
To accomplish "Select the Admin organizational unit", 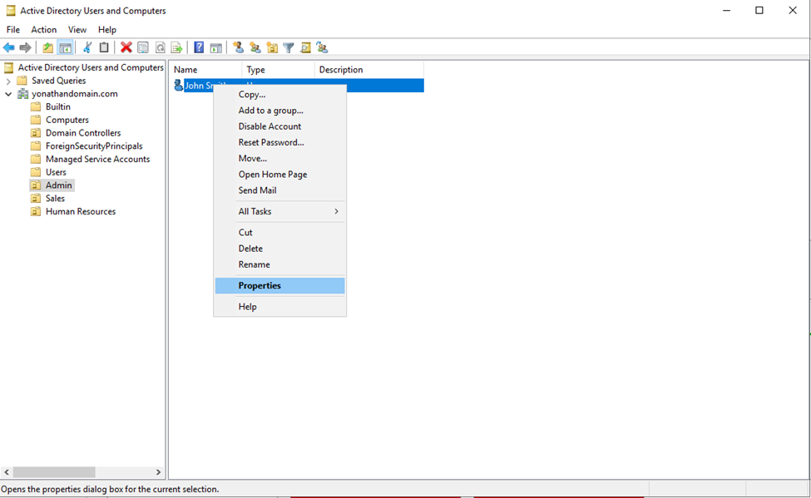I will pyautogui.click(x=58, y=185).
